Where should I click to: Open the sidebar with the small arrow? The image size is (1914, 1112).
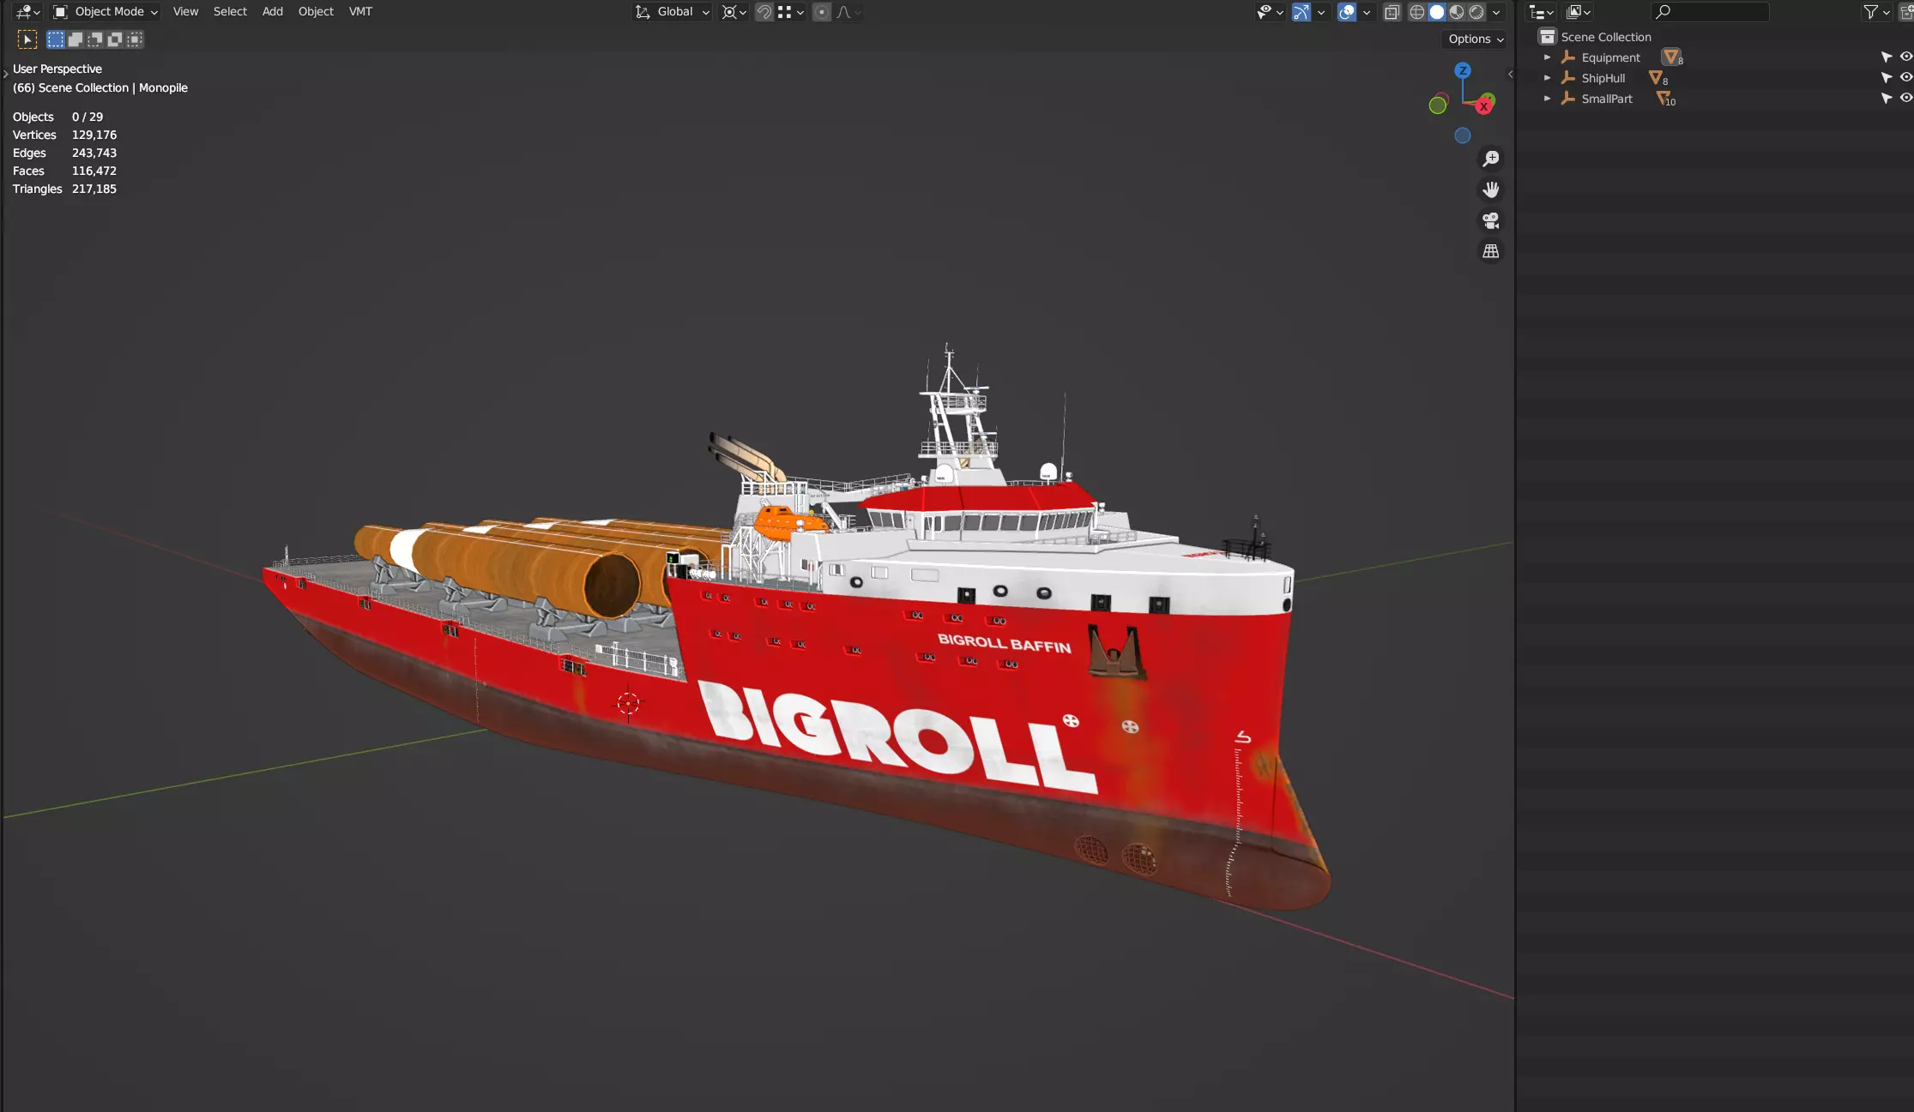coord(1510,75)
